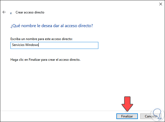Click the back arrow in the wizard header
This screenshot has height=122, width=165.
[4, 12]
